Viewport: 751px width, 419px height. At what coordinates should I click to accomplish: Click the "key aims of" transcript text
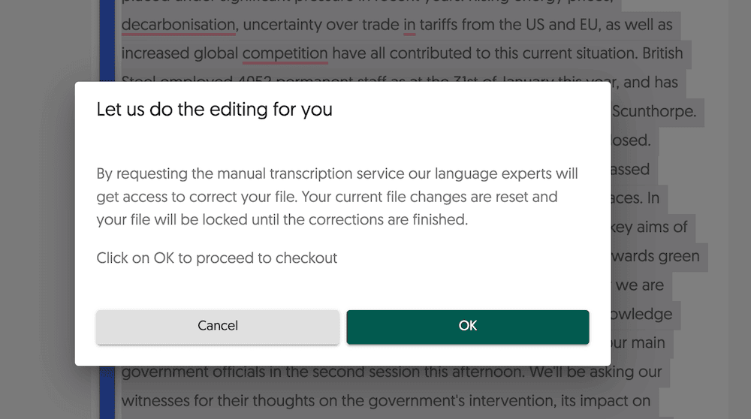click(x=649, y=228)
